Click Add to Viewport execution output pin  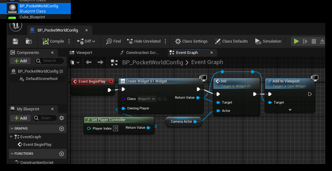click(310, 94)
